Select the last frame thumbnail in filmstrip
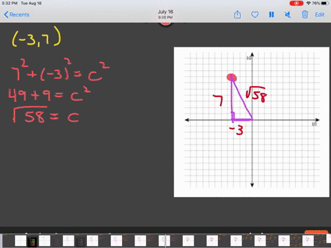Image resolution: width=331 pixels, height=248 pixels. pyautogui.click(x=328, y=239)
